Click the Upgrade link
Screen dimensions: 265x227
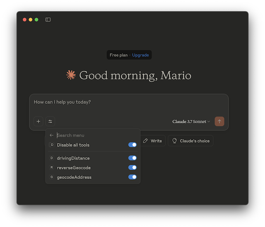point(140,55)
